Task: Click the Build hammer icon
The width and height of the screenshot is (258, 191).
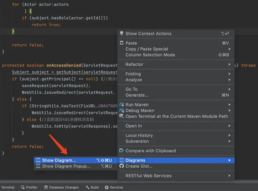Action: click(87, 187)
